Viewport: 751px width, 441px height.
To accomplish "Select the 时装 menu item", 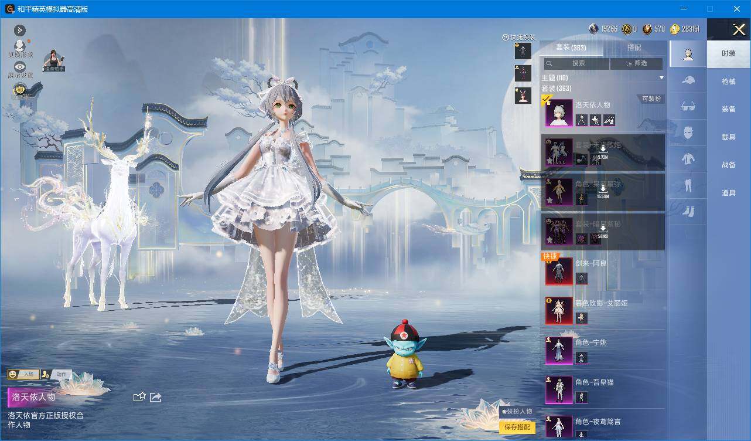I will (729, 53).
